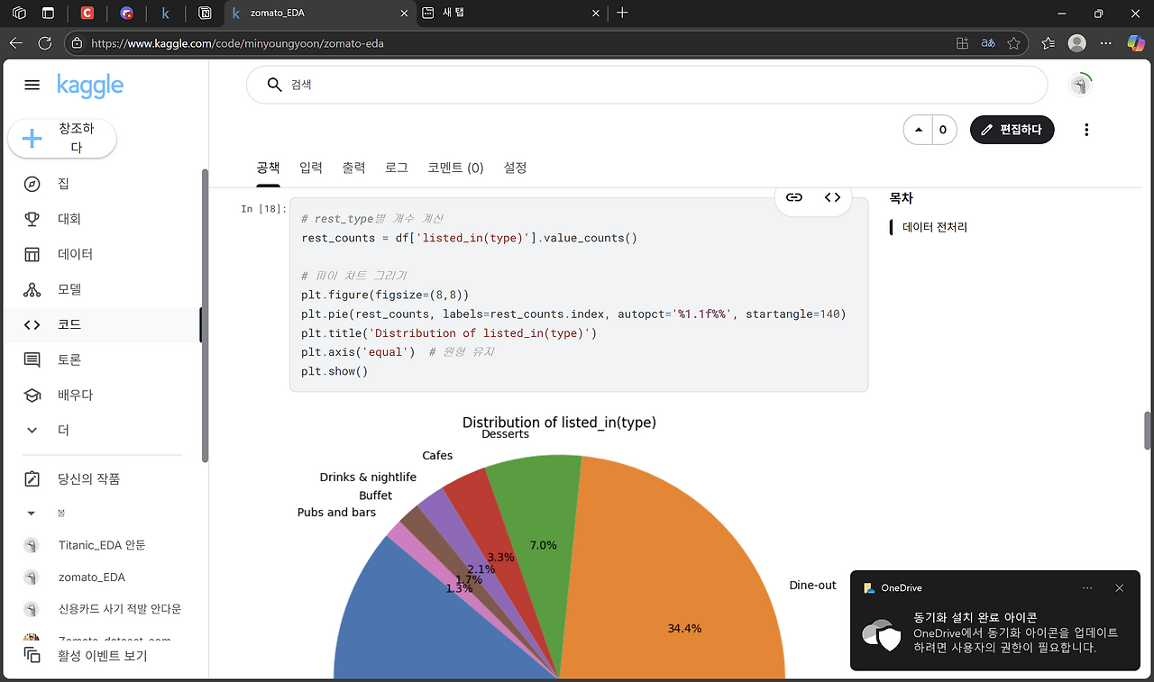Click the translate page icon

988,42
